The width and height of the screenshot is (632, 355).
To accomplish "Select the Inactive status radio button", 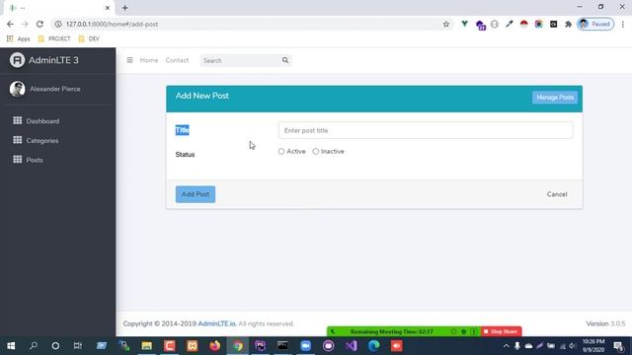I will point(316,151).
